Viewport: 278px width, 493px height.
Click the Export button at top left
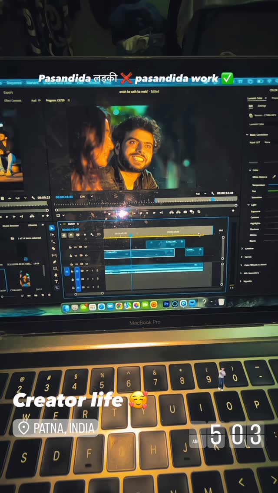[x=8, y=92]
